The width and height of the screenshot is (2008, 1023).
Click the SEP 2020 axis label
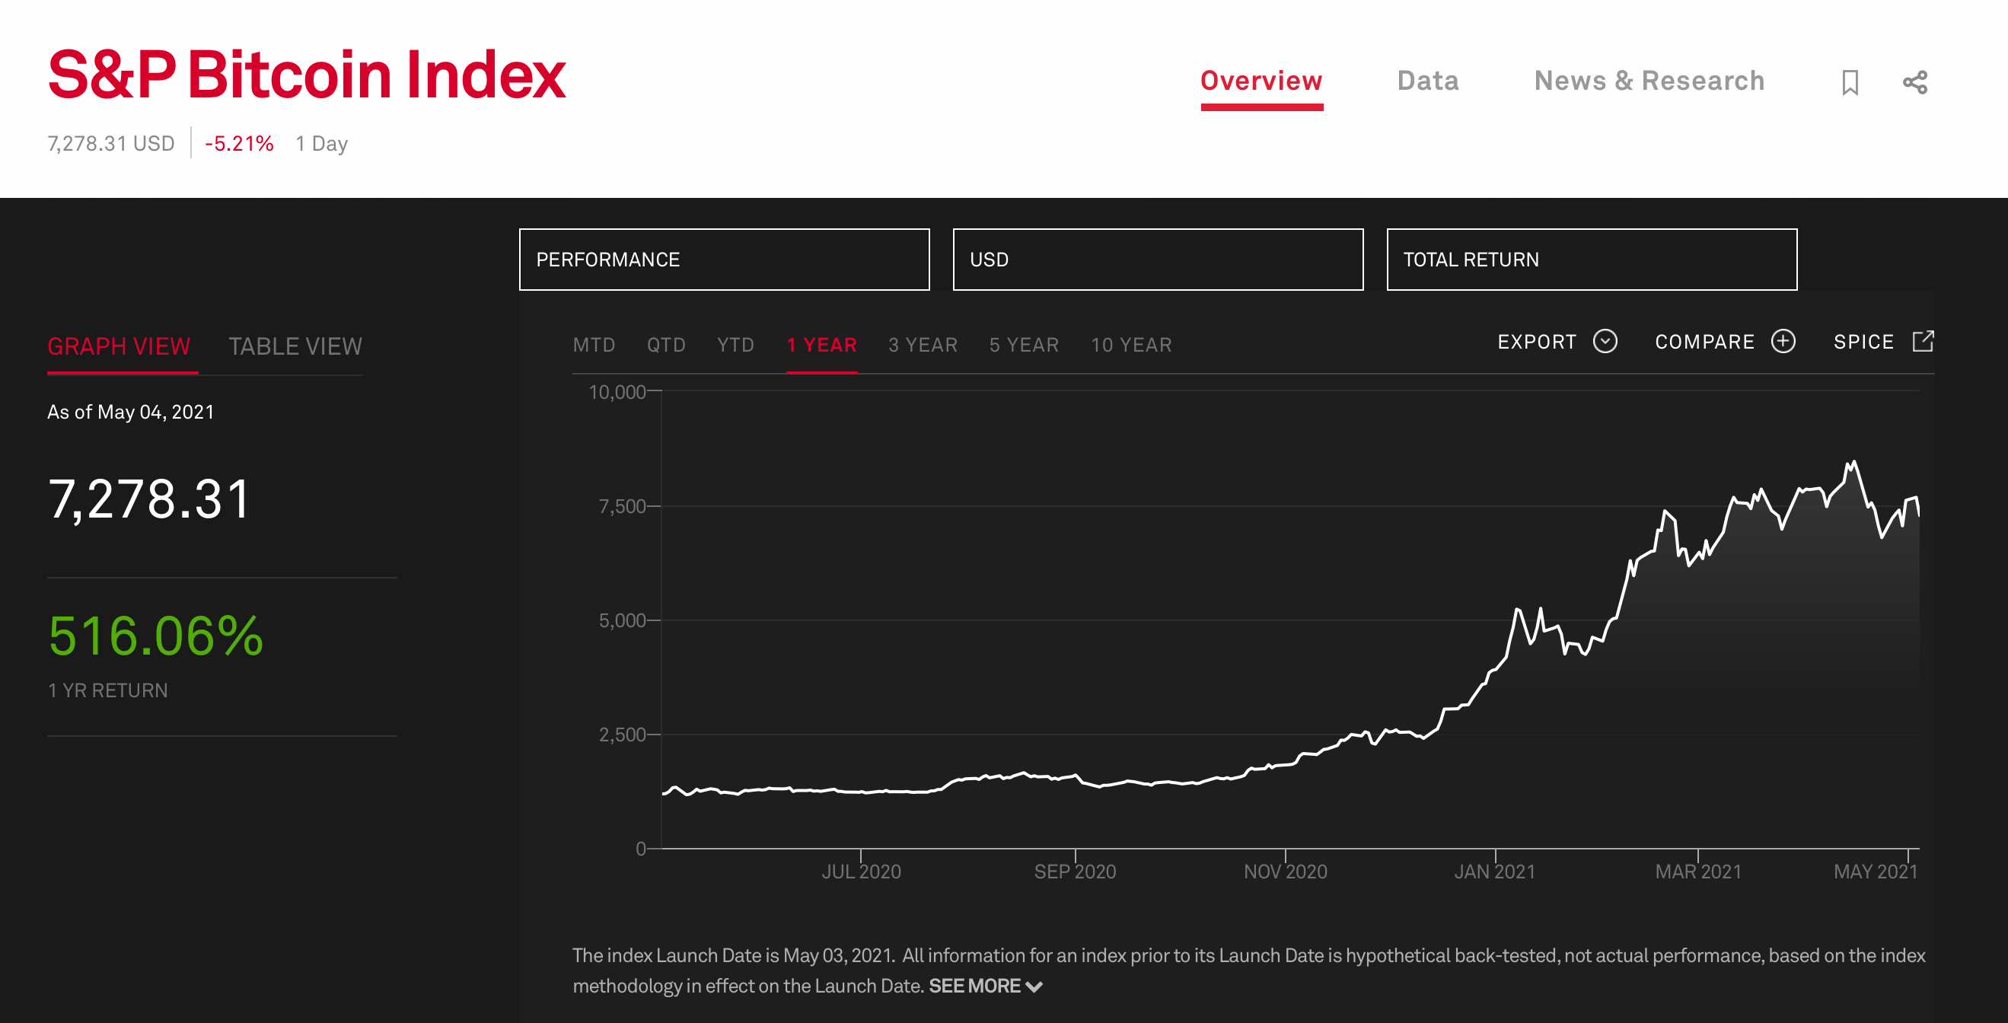[x=1074, y=871]
